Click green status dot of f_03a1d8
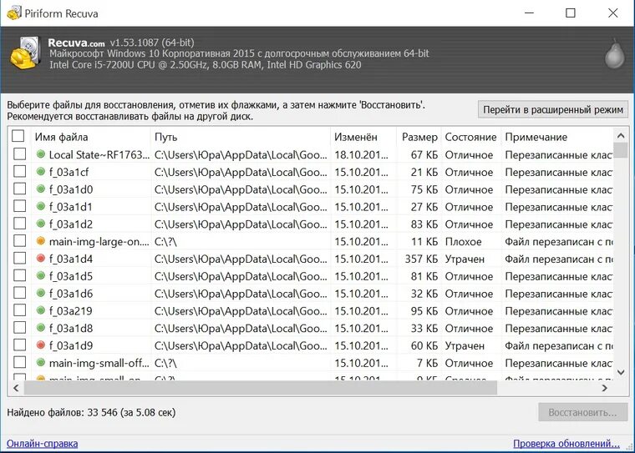The width and height of the screenshot is (635, 453). tap(40, 328)
